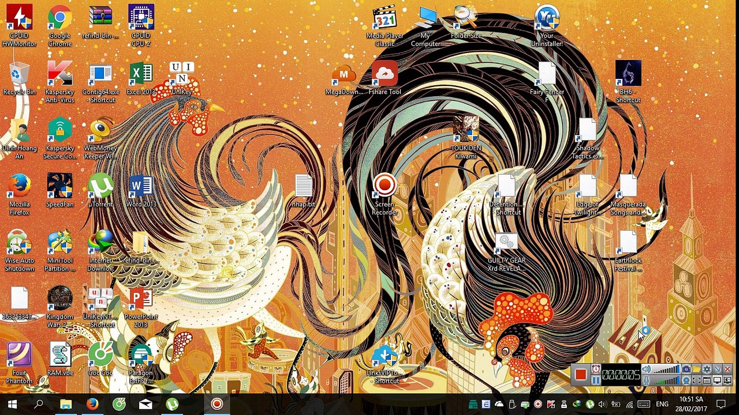Select Mozilla Firefox desktop shortcut
Image resolution: width=739 pixels, height=415 pixels.
[19, 195]
